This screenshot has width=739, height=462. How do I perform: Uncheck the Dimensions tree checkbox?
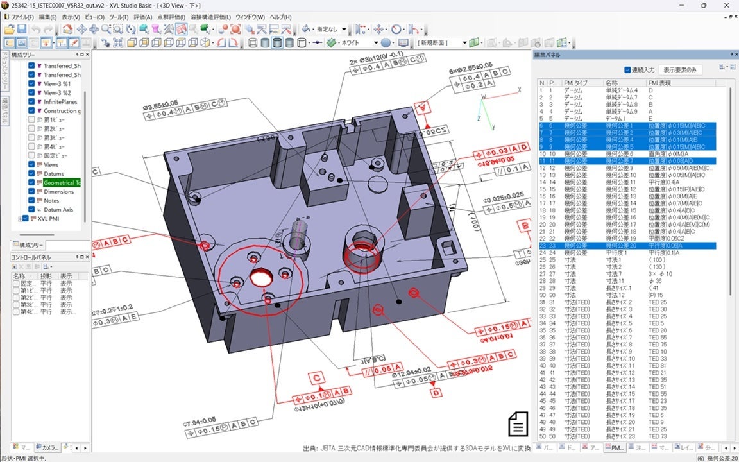tap(31, 192)
